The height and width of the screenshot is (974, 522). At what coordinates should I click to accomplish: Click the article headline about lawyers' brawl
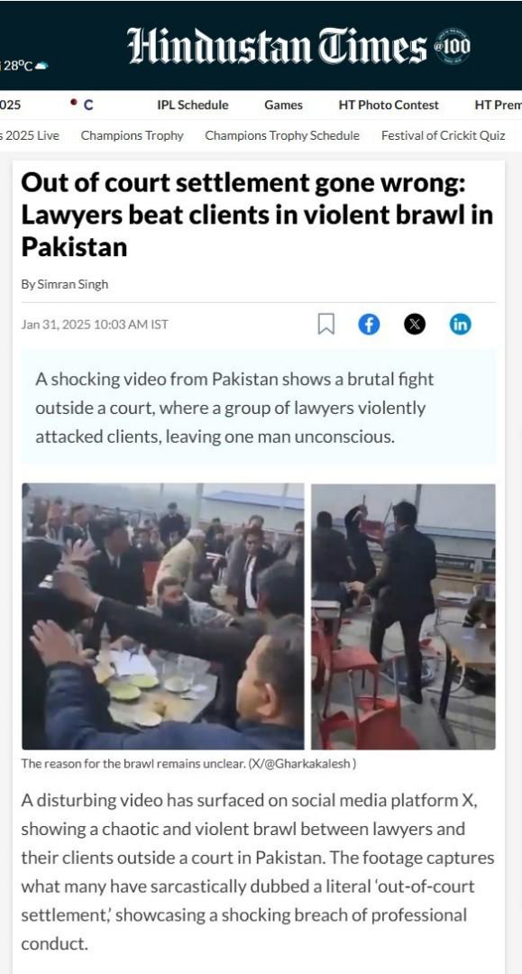pyautogui.click(x=258, y=215)
